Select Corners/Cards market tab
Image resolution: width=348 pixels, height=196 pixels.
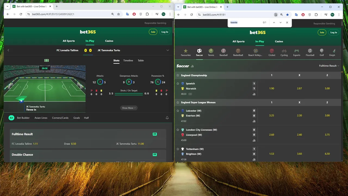(x=60, y=118)
